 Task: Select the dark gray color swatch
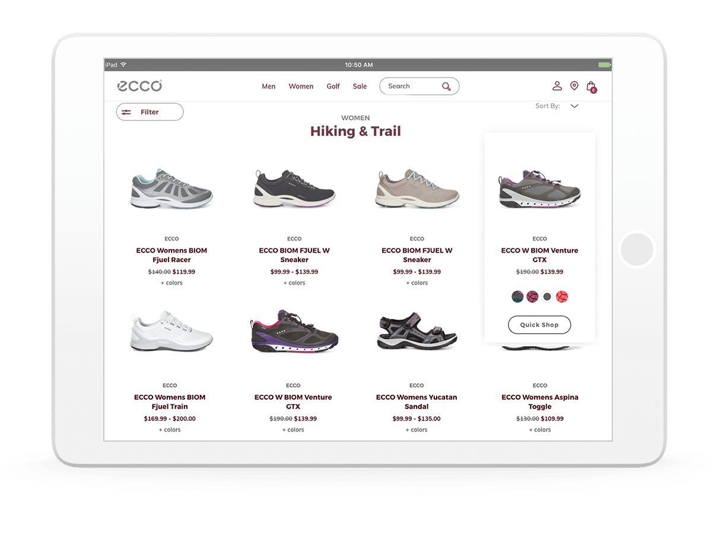pyautogui.click(x=547, y=296)
